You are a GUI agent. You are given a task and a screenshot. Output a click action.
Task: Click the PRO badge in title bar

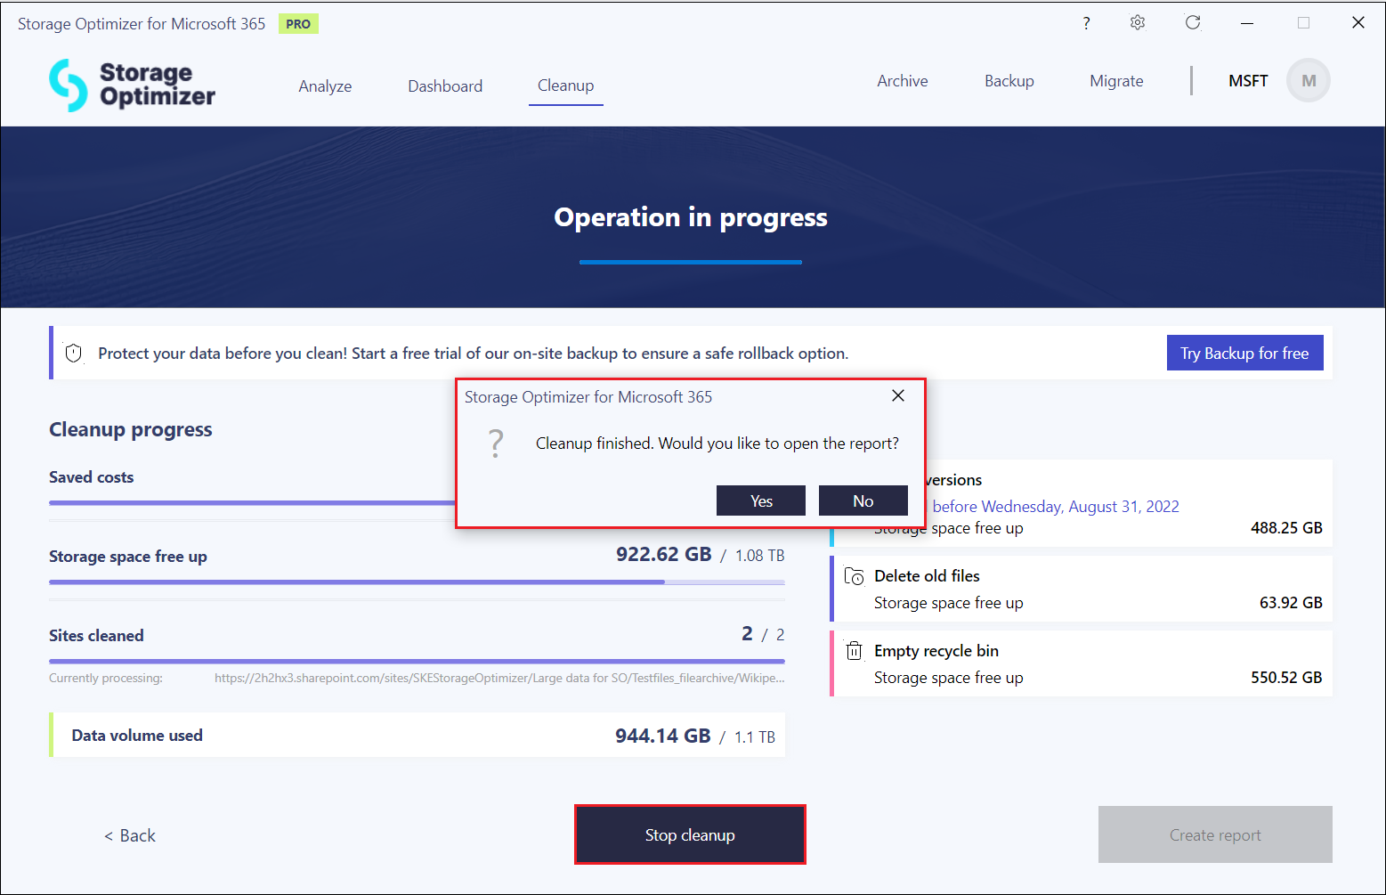[x=298, y=24]
